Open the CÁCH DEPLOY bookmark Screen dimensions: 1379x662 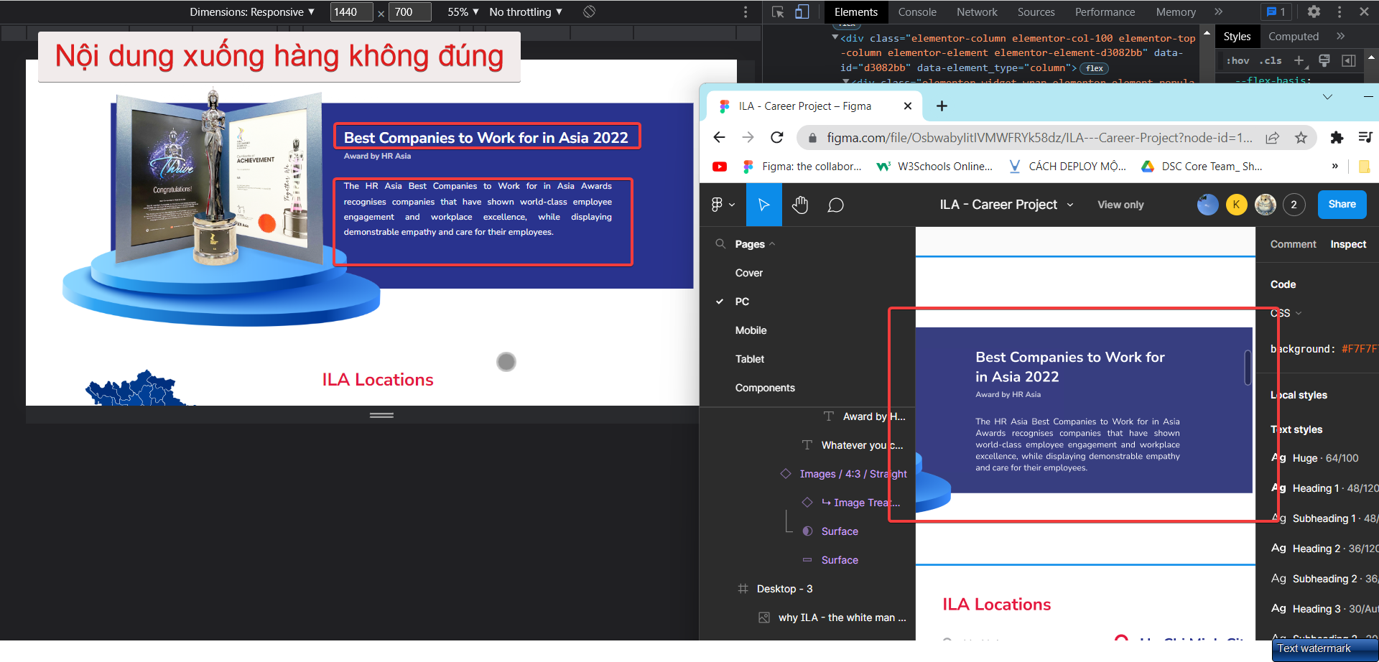1067,167
